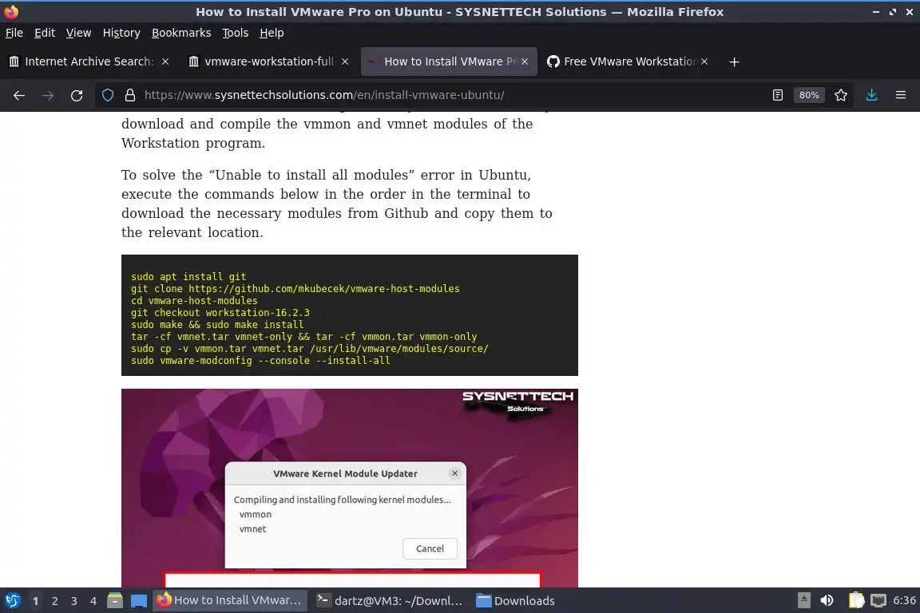Close the Free VMware Workstation tab
This screenshot has width=920, height=613.
tap(704, 61)
